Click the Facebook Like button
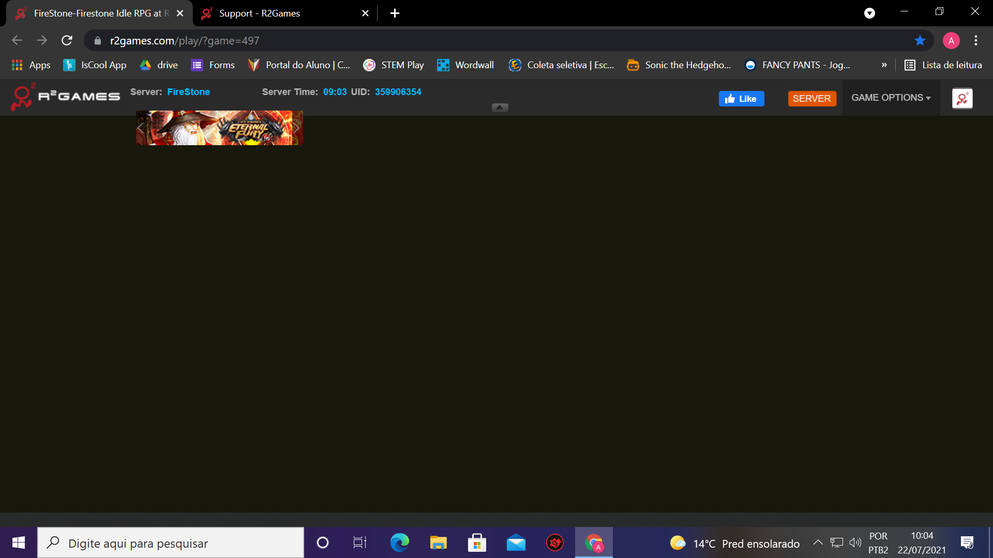Screen dimensions: 993x558 741,99
